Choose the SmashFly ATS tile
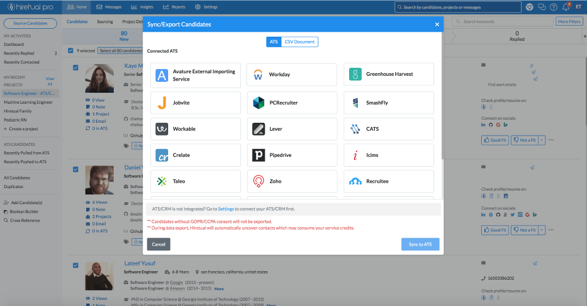 [x=389, y=103]
